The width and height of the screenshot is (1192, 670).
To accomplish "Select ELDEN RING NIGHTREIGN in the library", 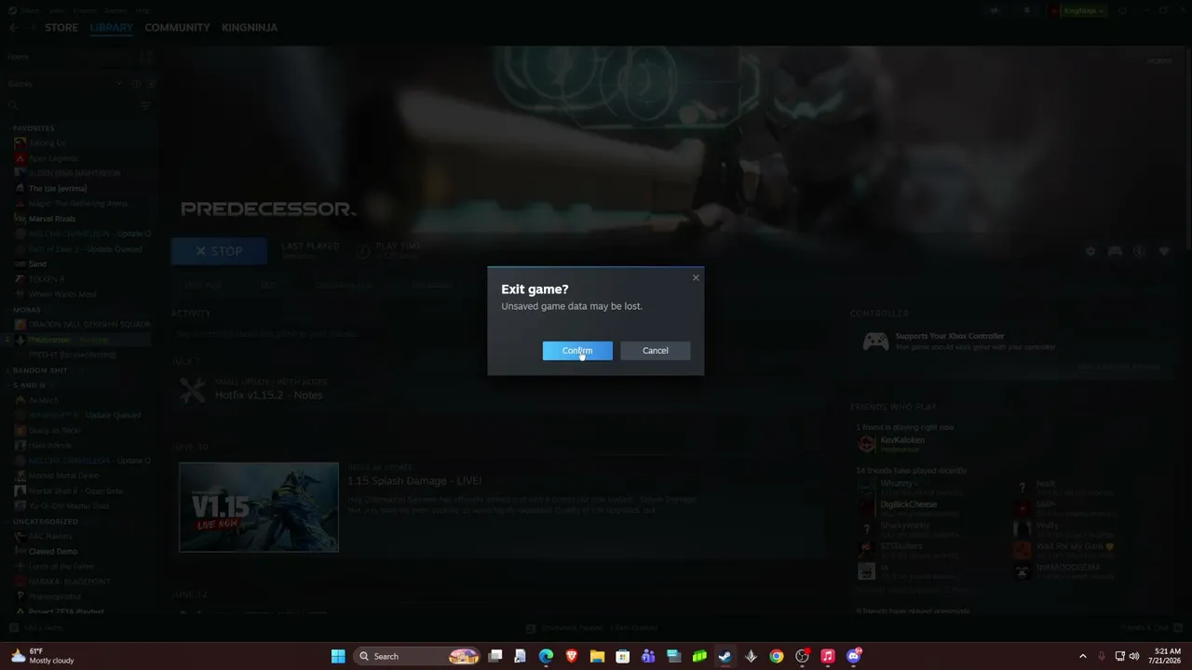I will [74, 173].
